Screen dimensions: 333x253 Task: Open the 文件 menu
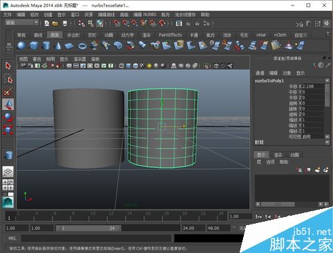click(7, 15)
